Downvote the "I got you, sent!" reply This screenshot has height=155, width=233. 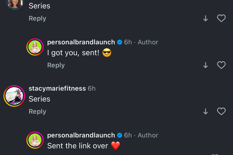click(x=206, y=65)
